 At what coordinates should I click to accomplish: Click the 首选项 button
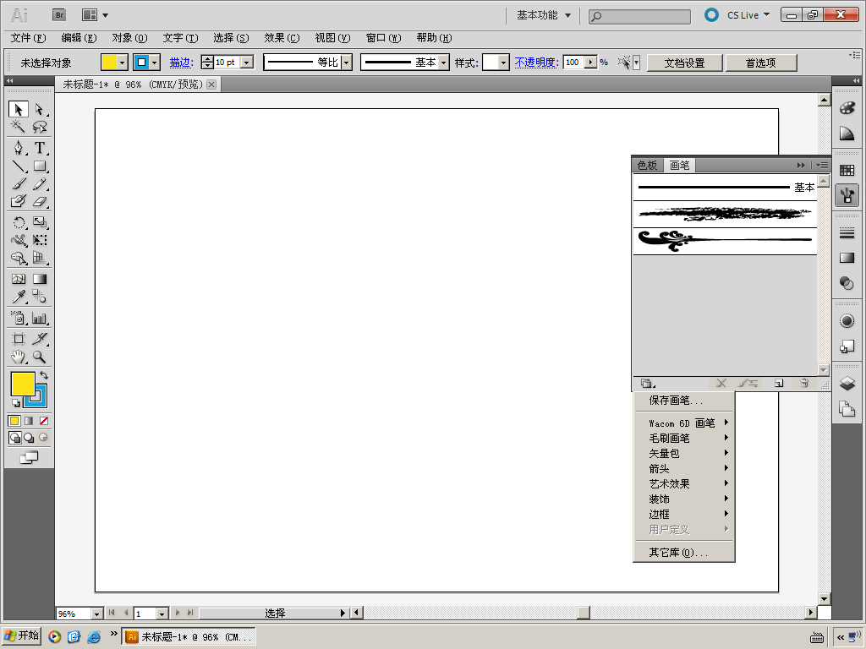760,63
